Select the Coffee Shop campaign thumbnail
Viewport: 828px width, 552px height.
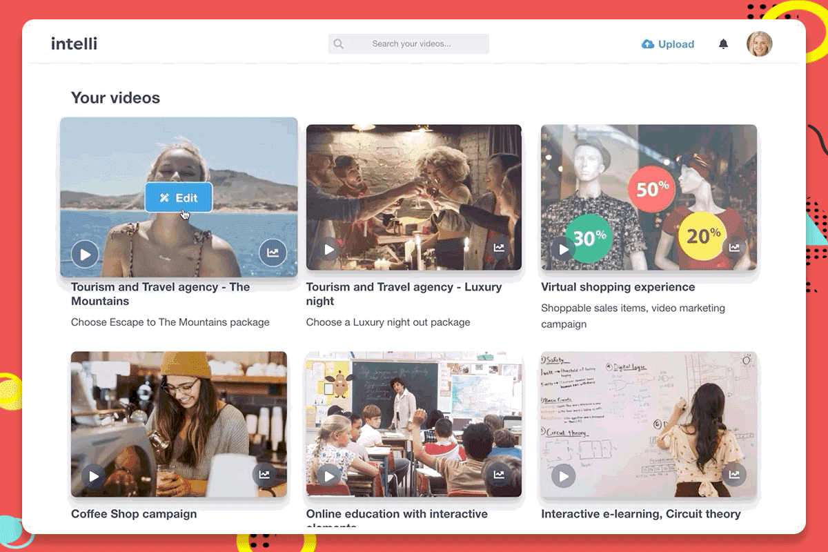179,424
